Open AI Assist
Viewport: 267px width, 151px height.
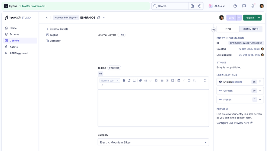tap(217, 6)
